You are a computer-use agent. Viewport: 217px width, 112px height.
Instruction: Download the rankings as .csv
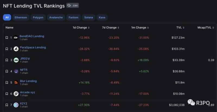click(72, 5)
